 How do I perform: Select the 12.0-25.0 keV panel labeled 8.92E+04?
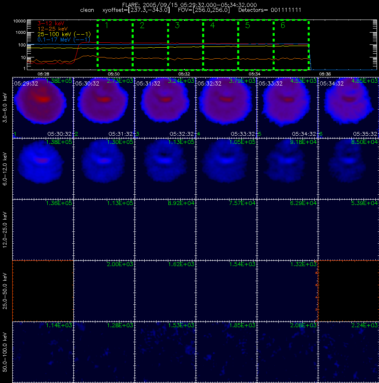pos(165,230)
